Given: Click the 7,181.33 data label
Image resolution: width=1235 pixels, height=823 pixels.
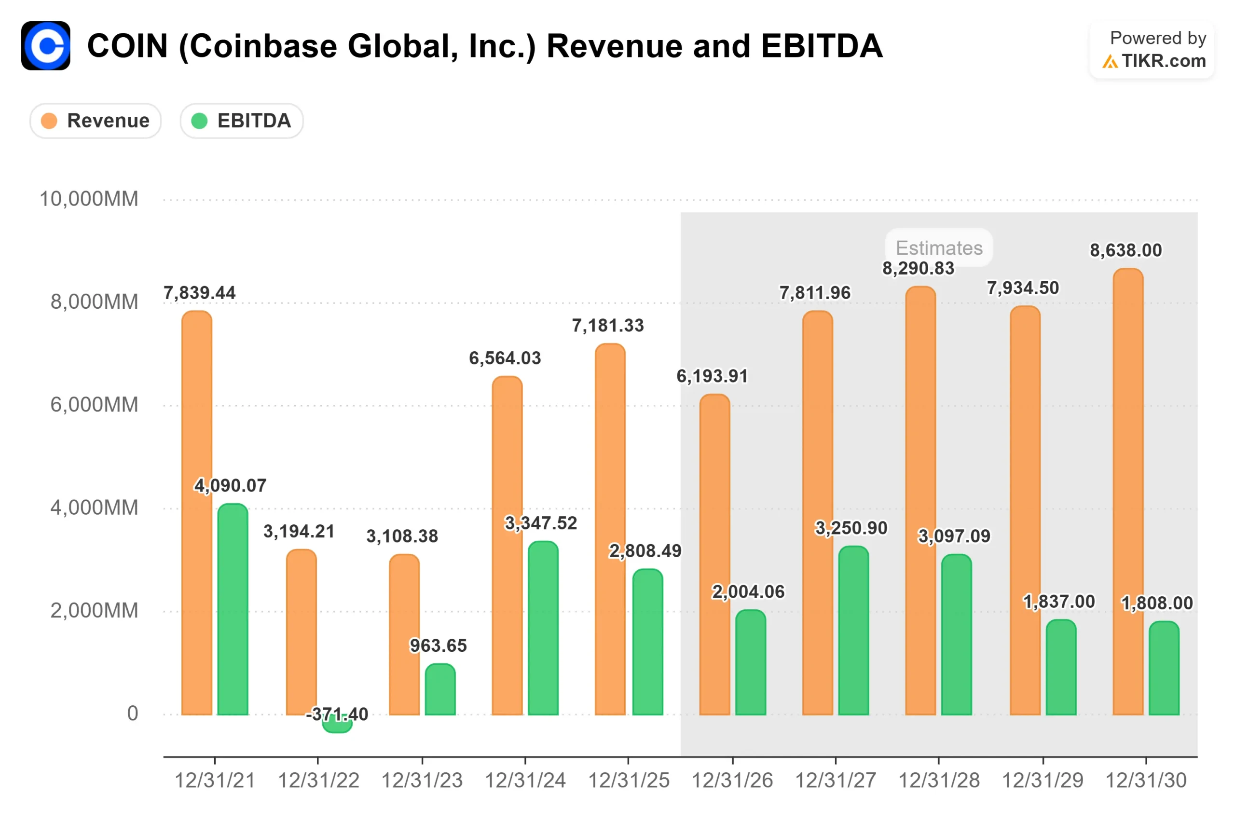Looking at the screenshot, I should (x=607, y=326).
